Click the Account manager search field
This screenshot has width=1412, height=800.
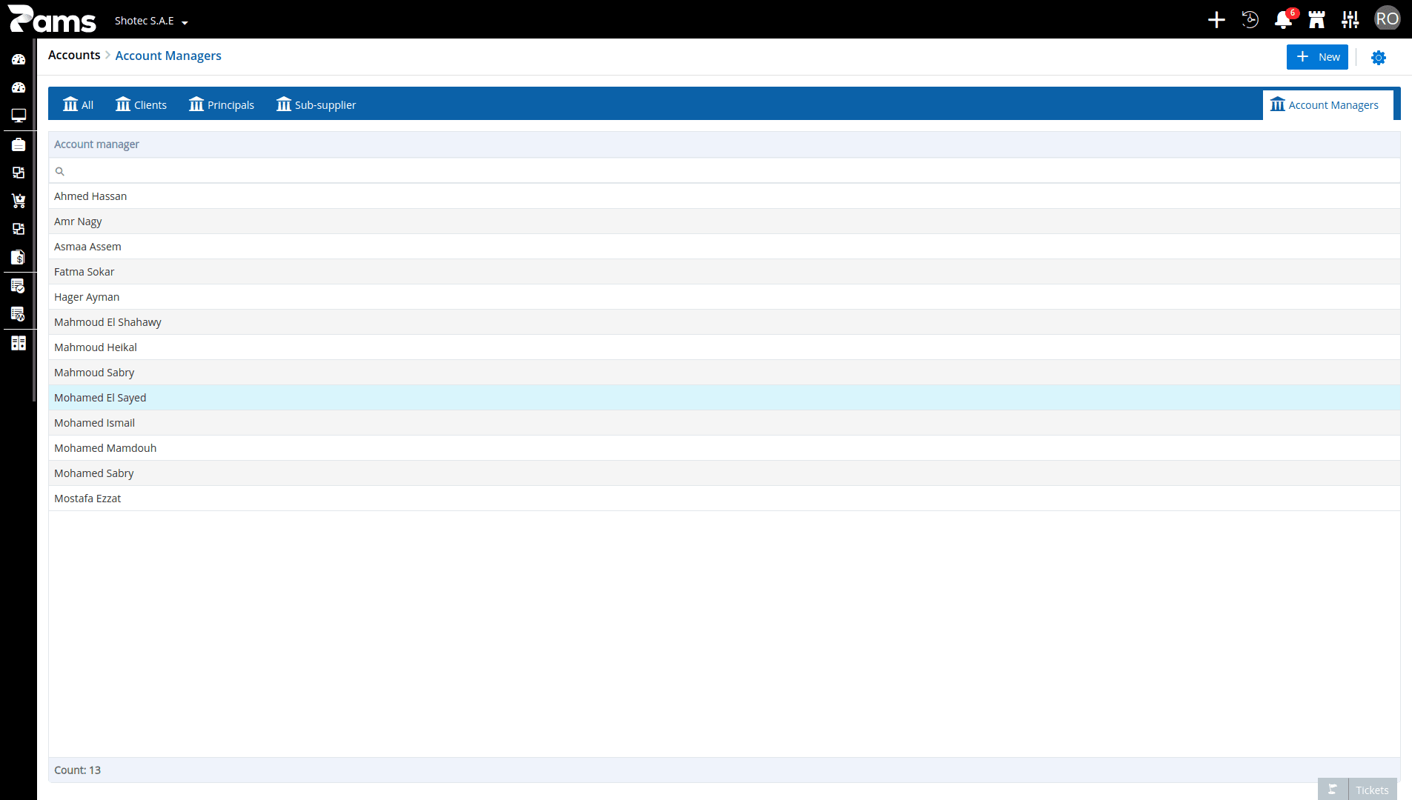[x=724, y=171]
